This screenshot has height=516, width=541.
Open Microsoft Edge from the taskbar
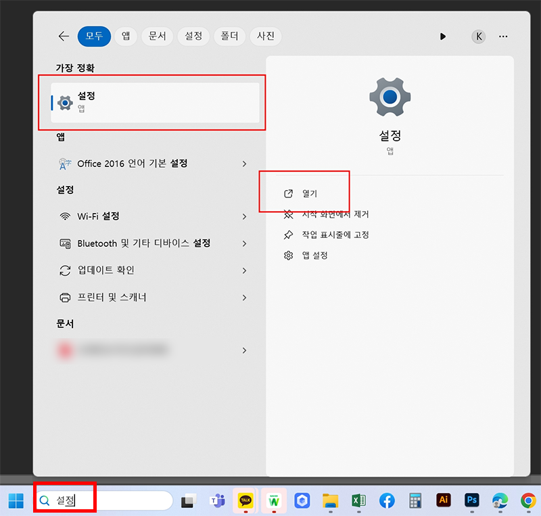click(x=499, y=500)
